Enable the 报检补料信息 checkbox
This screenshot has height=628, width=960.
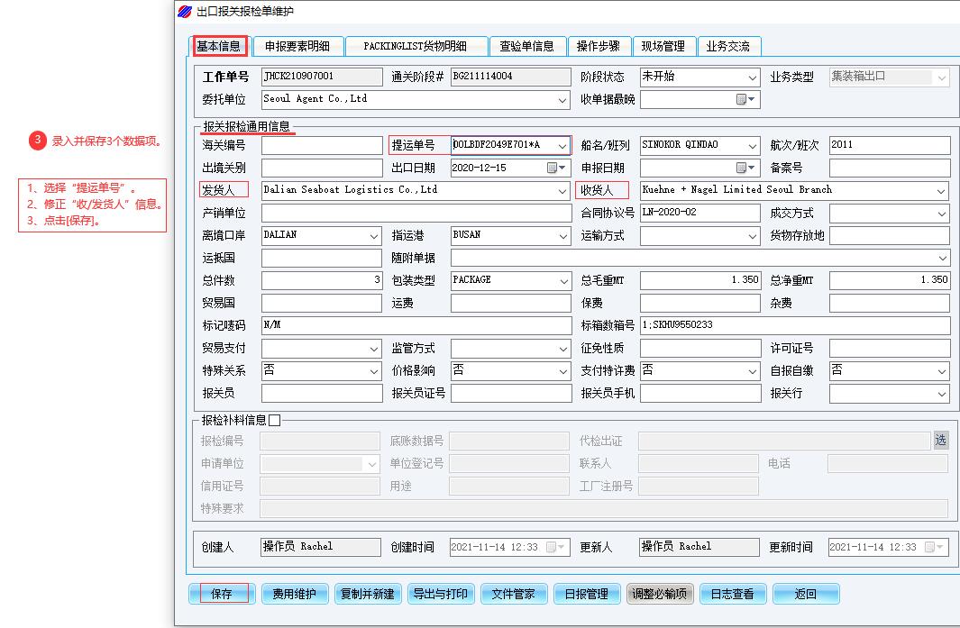click(x=275, y=420)
